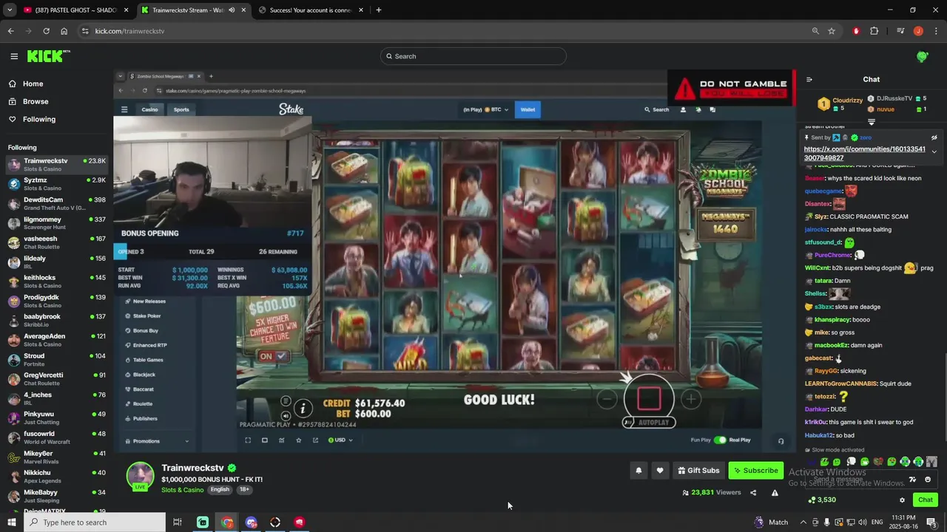Follow the channel with the heart button
Screen dimensions: 947x532
(660, 471)
